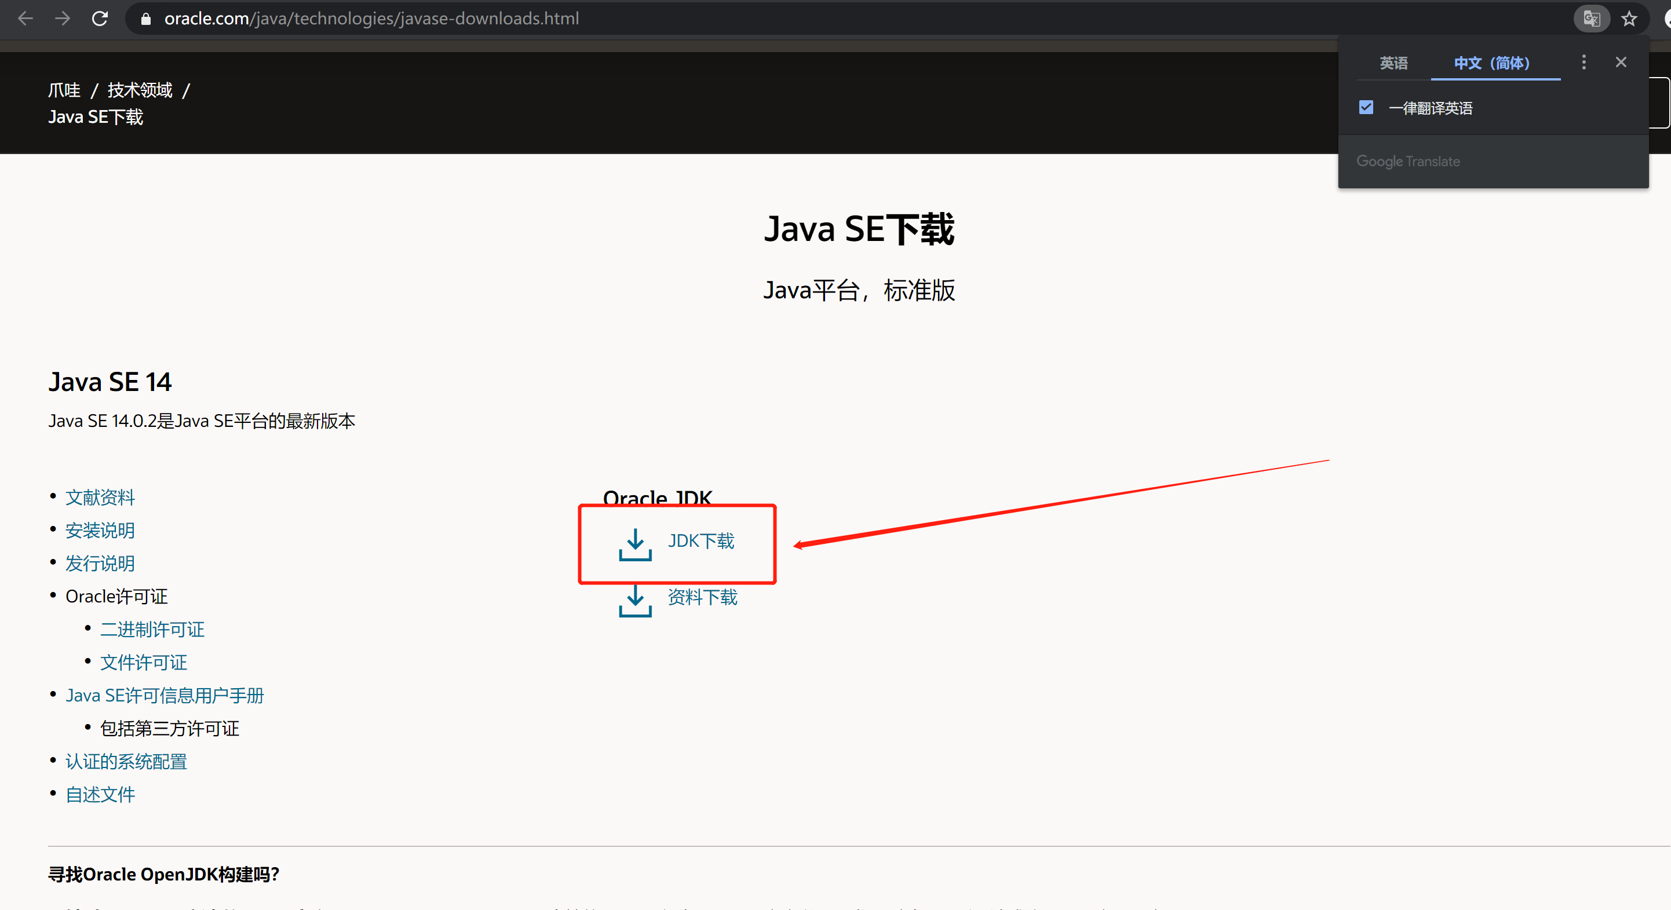
Task: Open the 安装说明 link
Action: tap(100, 531)
